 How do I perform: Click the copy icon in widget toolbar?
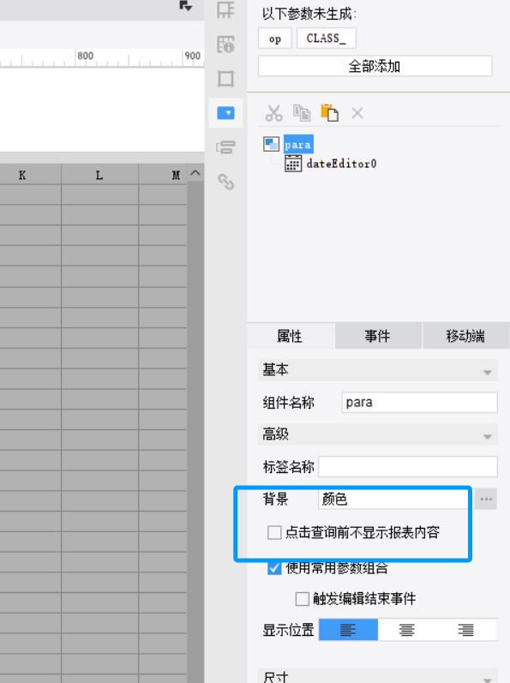302,113
